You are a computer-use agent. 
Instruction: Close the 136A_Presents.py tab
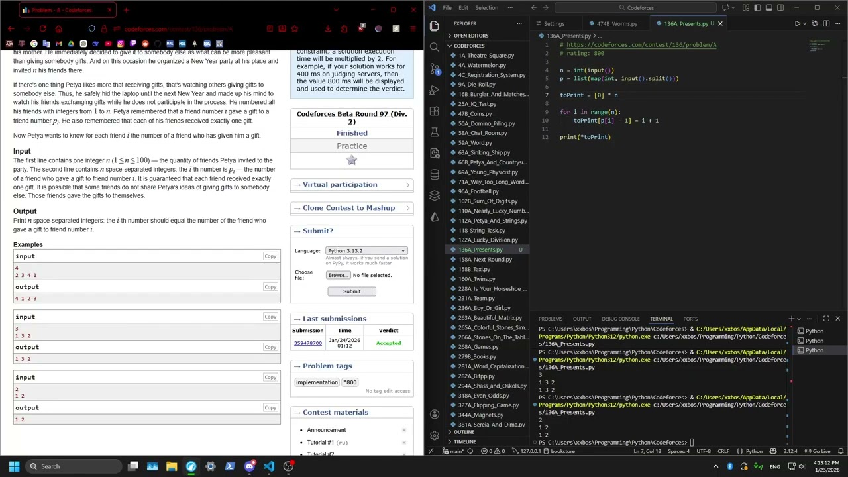(x=720, y=23)
